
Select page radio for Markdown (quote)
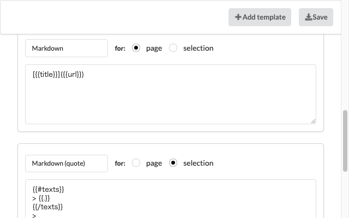(136, 163)
